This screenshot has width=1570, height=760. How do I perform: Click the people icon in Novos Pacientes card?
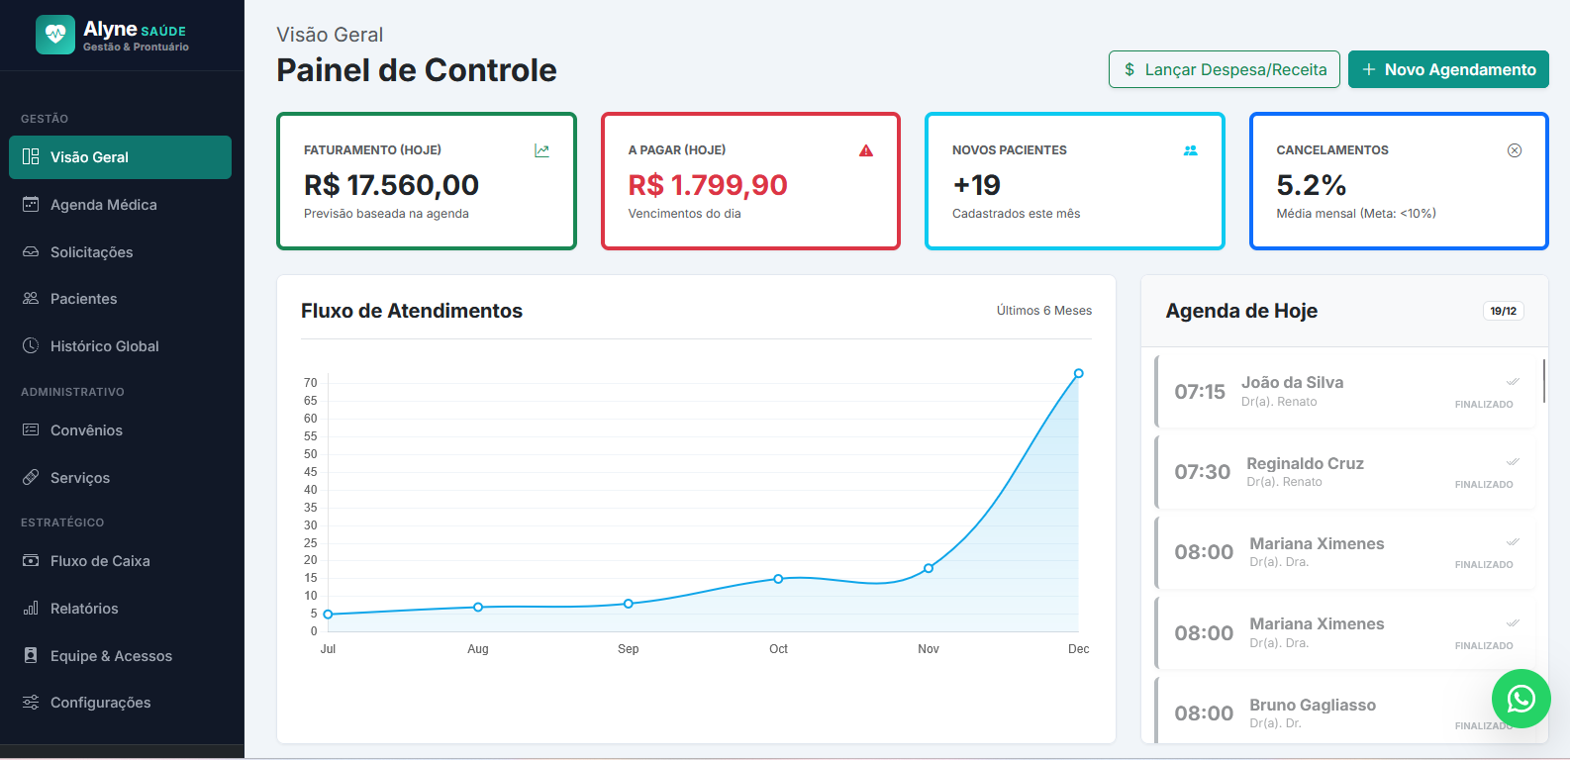[x=1190, y=150]
